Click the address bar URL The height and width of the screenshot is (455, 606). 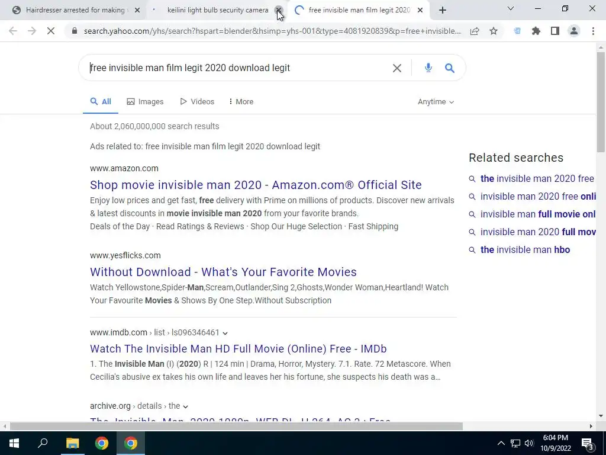point(272,31)
